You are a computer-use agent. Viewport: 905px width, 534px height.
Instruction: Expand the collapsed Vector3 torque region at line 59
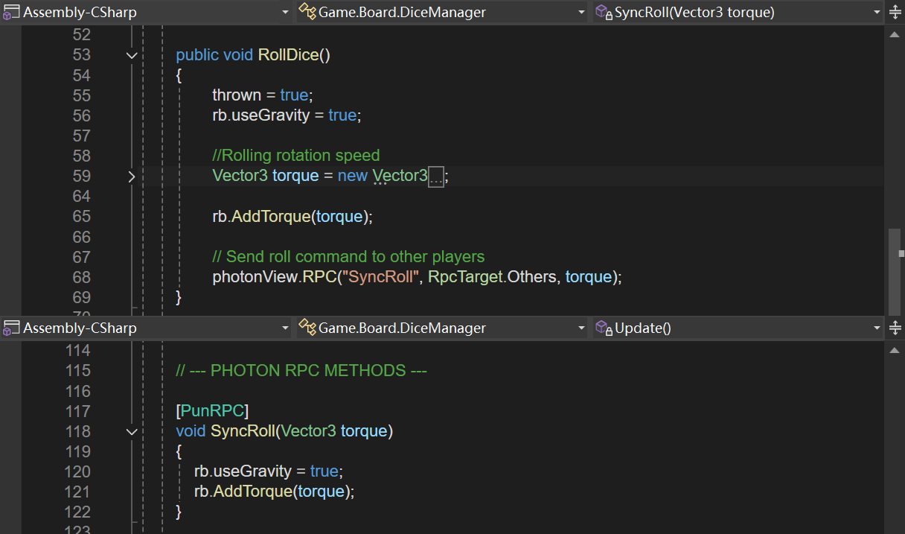tap(132, 177)
